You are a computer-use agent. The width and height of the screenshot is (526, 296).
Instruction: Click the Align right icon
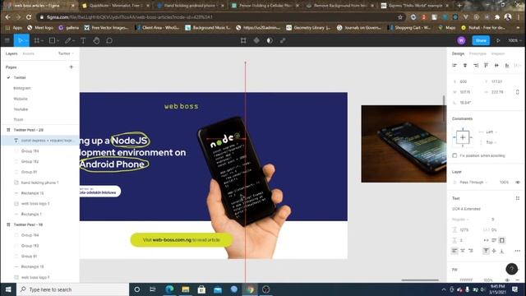tap(476, 66)
